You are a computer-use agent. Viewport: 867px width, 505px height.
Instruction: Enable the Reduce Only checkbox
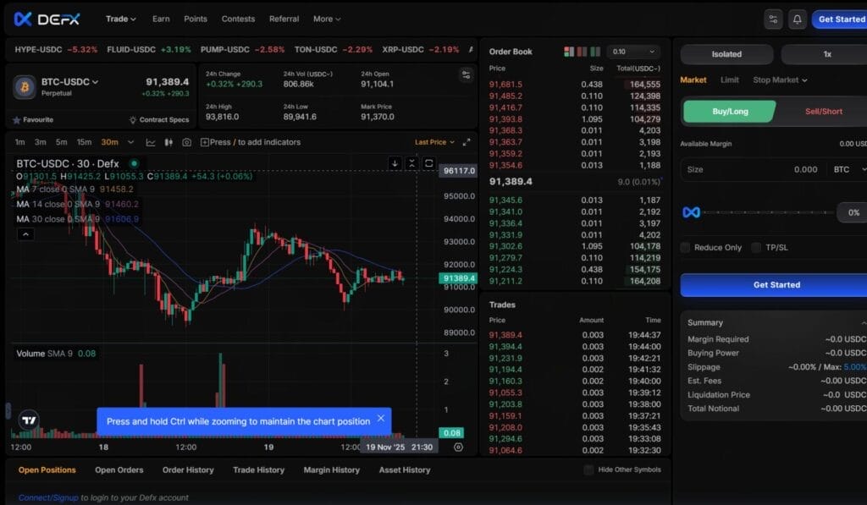click(684, 247)
